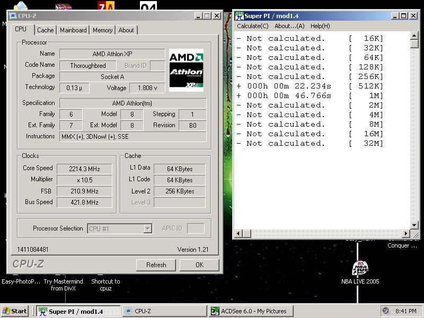Screen dimensions: 424x318
Task: Click Super PI horizontal scrollbar right arrow
Action: 407,233
